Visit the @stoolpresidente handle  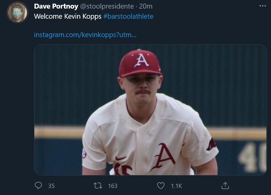coord(107,6)
